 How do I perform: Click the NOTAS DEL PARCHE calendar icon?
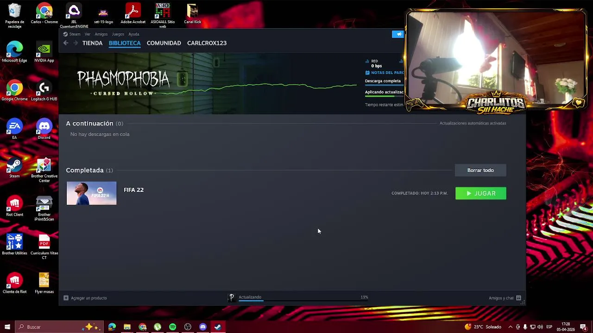click(367, 73)
